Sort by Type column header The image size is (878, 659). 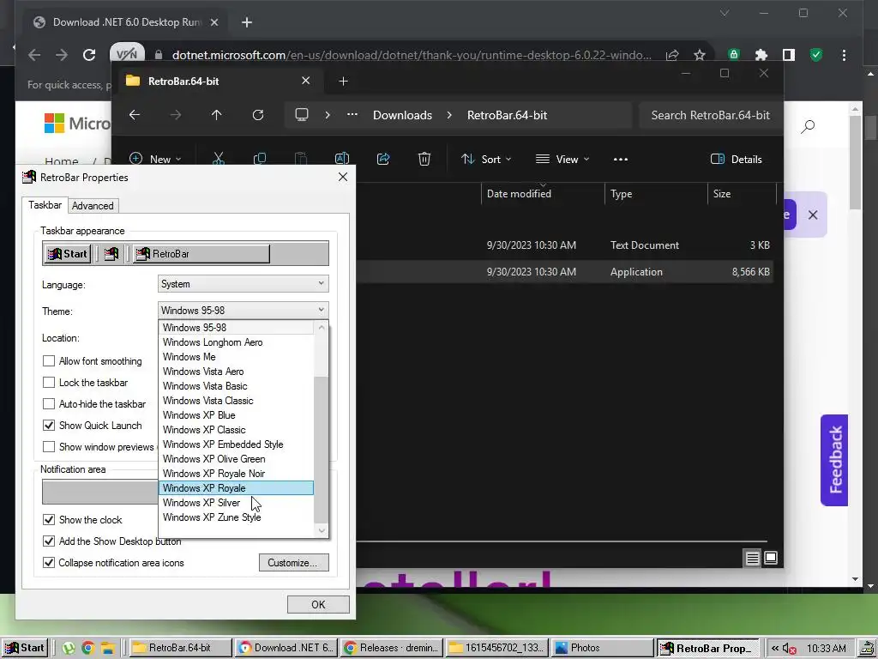(x=656, y=193)
